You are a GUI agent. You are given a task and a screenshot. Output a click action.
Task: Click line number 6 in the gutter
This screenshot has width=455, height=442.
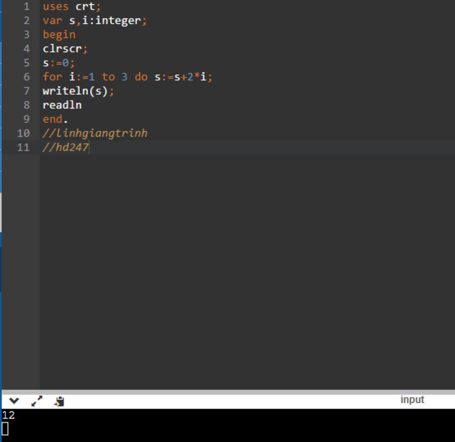click(x=26, y=77)
